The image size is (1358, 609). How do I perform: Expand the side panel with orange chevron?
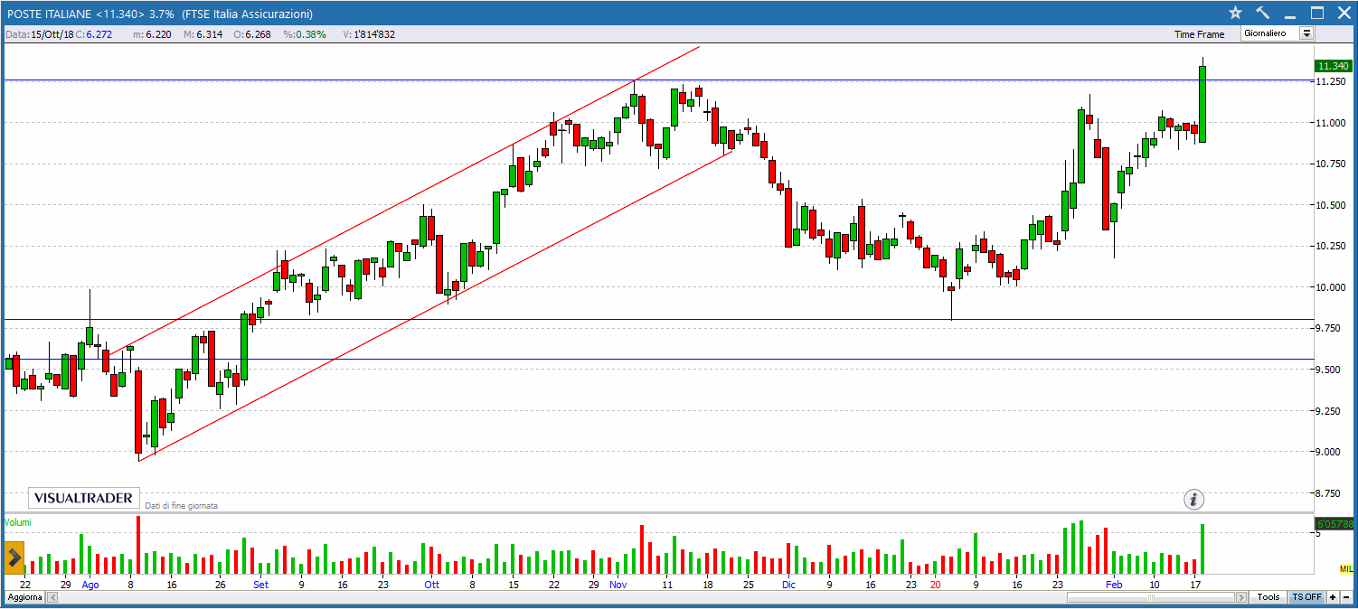point(14,557)
